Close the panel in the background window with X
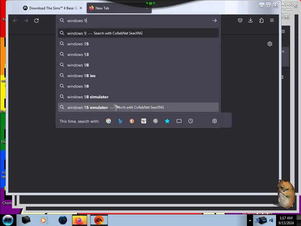This screenshot has width=301, height=226. [x=283, y=51]
